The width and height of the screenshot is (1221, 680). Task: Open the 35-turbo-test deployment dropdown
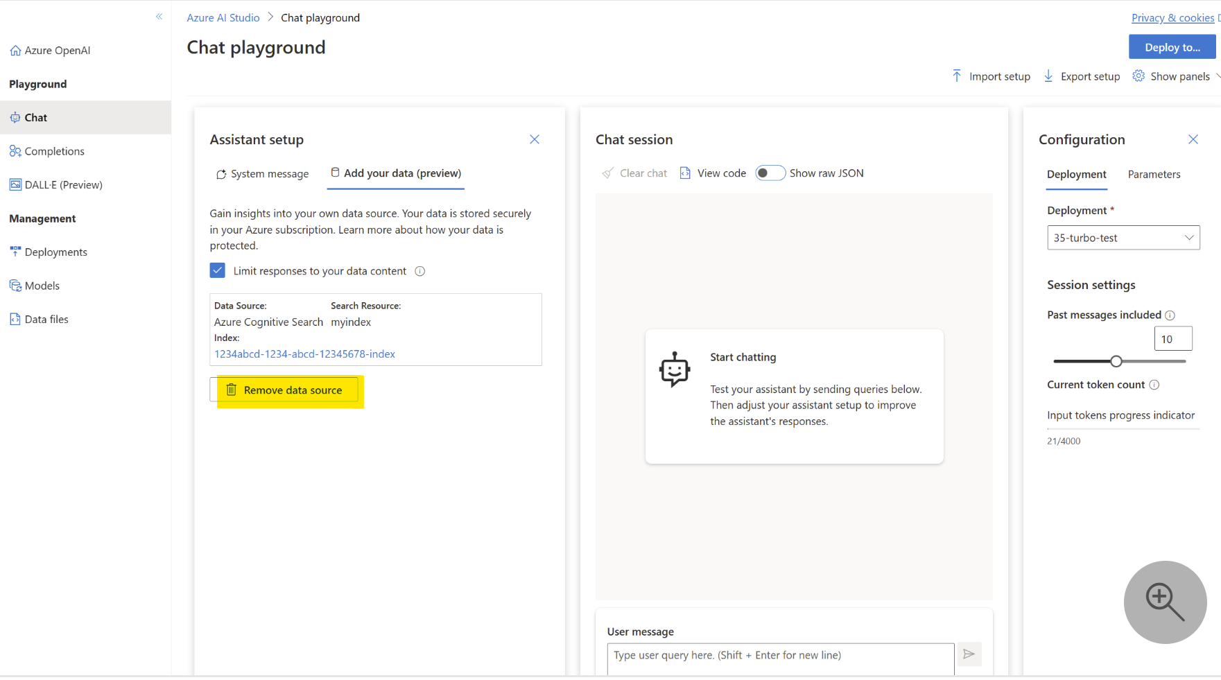(x=1123, y=238)
